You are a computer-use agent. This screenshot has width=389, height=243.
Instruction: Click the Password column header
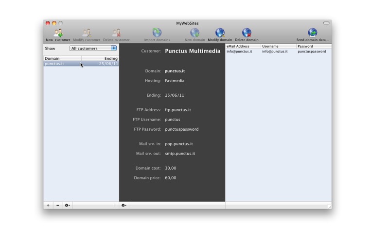coord(314,46)
